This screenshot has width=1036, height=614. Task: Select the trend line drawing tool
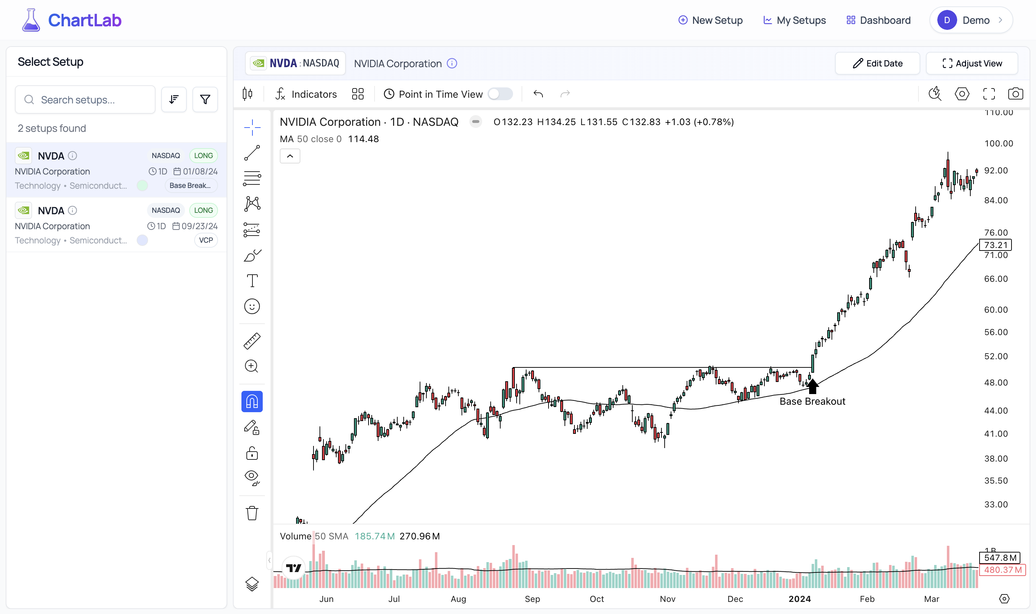(252, 153)
